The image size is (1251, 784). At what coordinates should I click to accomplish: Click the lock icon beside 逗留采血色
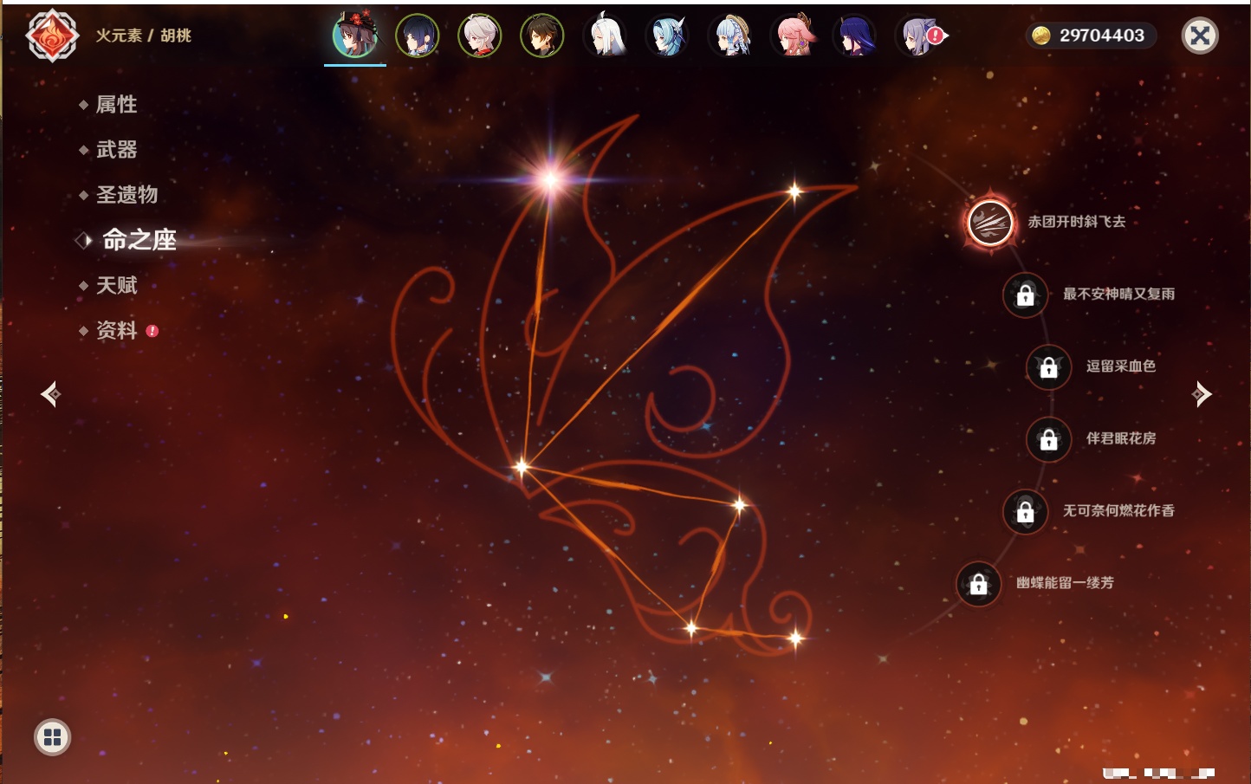point(1049,367)
